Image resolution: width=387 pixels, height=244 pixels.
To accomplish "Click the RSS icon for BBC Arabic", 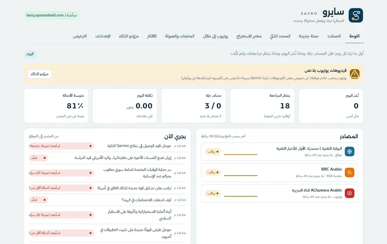I will (350, 173).
